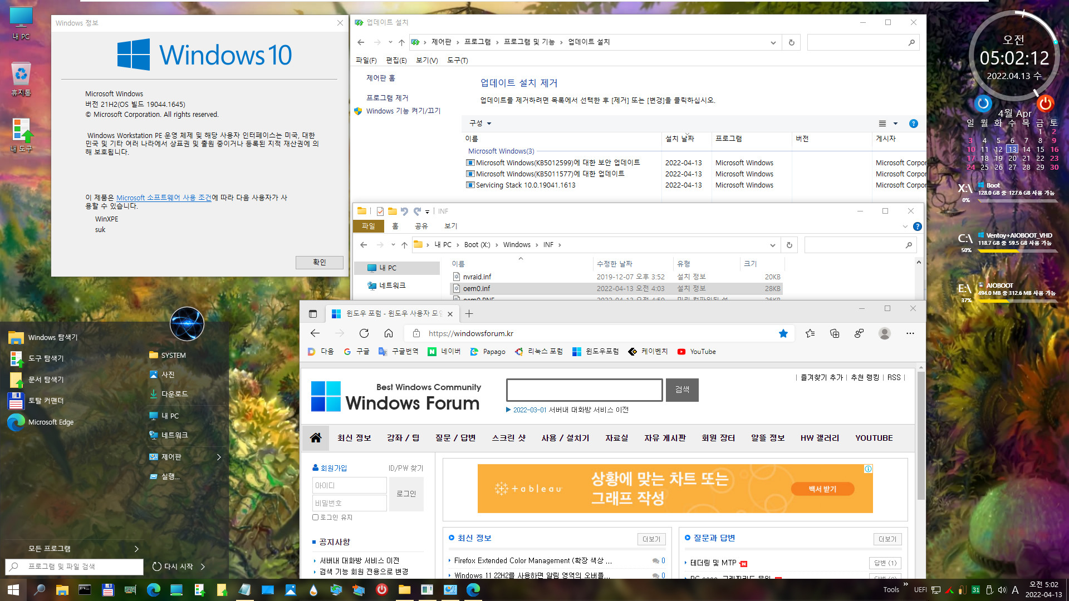Click 확인 in Windows 정보 dialog

click(320, 262)
